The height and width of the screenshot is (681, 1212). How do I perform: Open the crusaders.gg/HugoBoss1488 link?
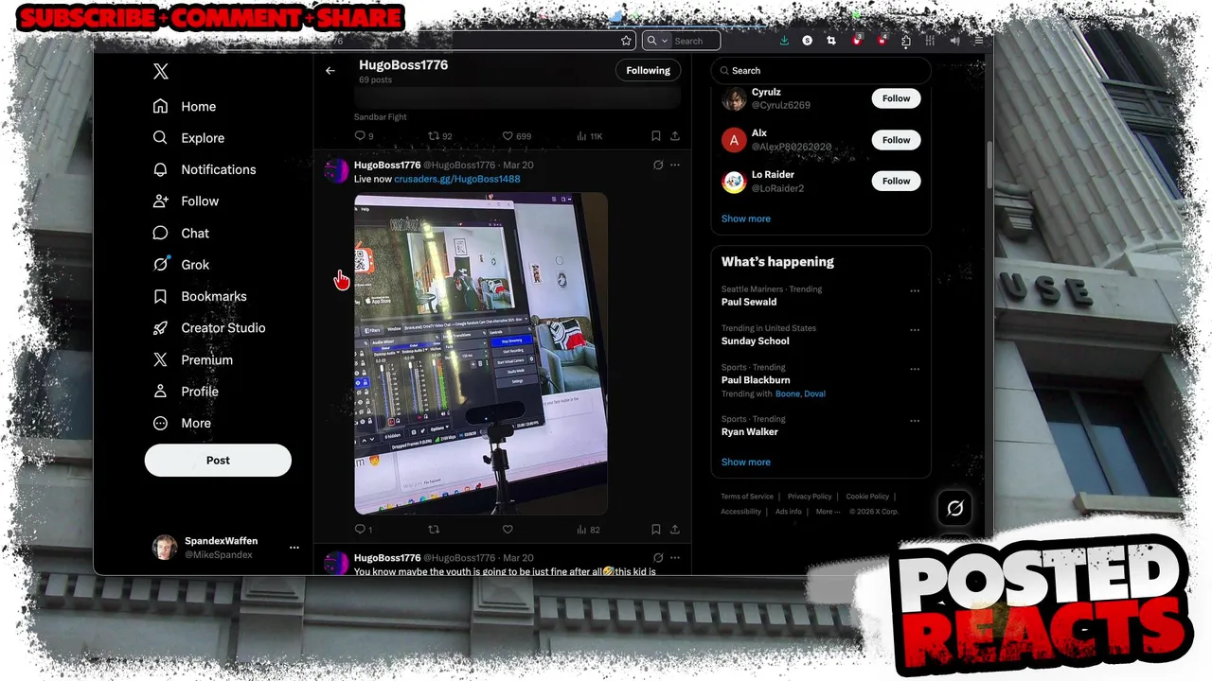(456, 179)
